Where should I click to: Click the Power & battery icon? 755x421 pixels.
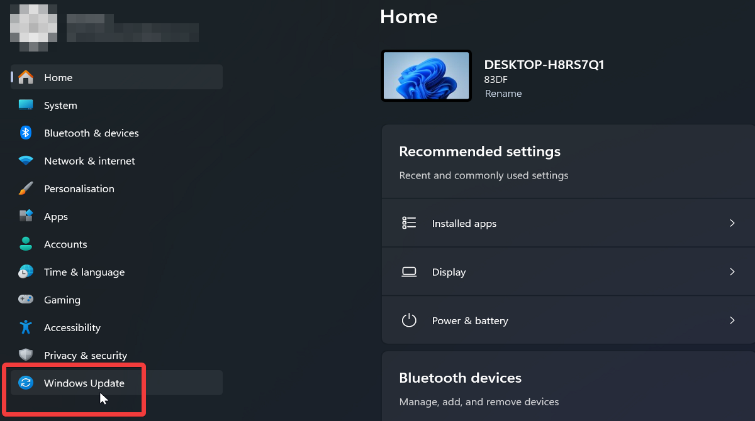(410, 320)
